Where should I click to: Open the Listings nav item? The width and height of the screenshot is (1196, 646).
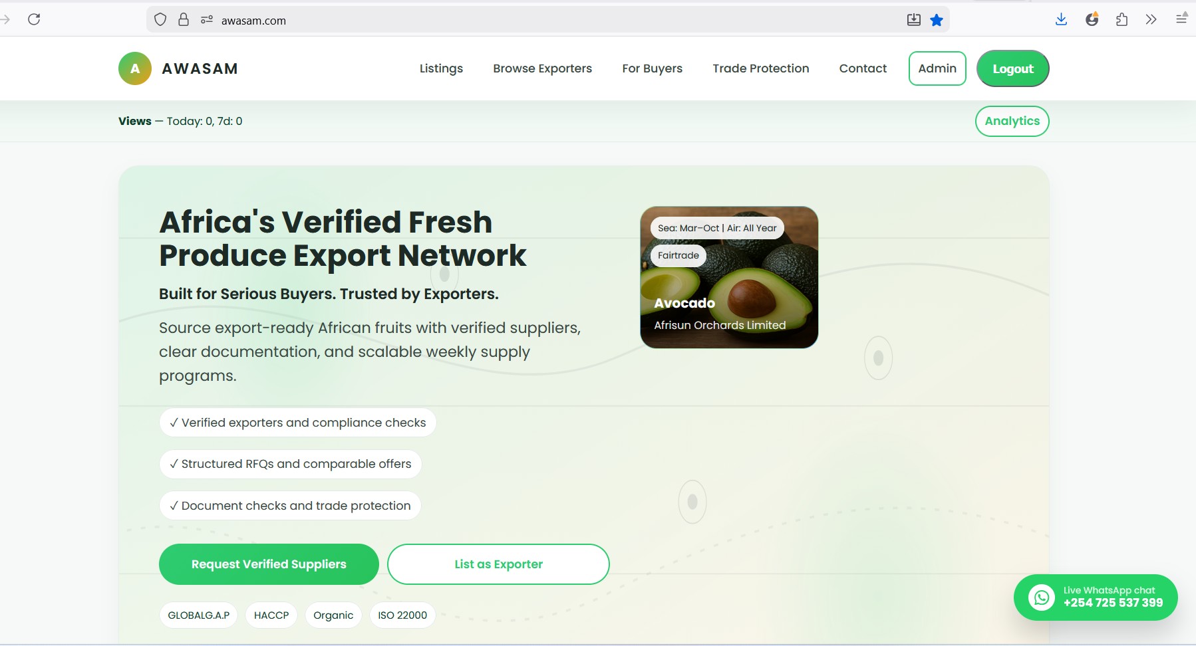[x=441, y=68]
